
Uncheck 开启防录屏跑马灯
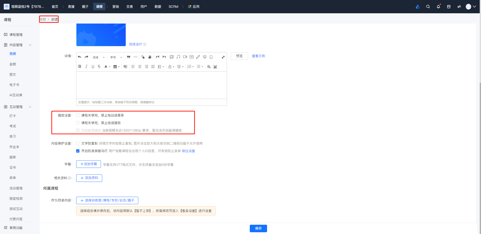(x=78, y=151)
